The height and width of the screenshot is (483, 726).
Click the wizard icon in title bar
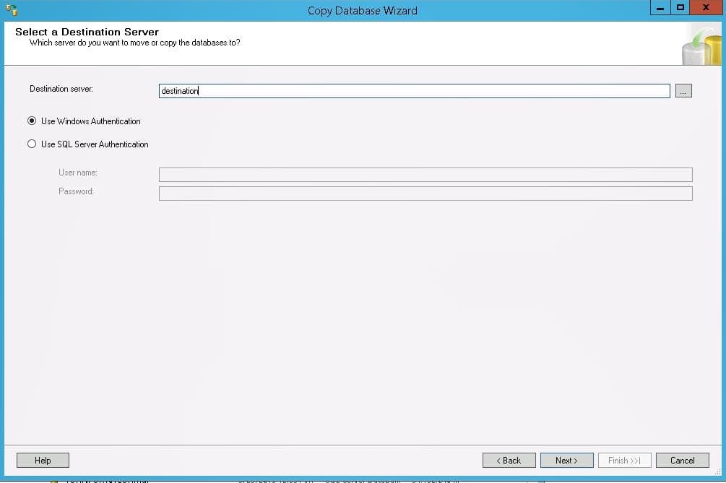pos(12,9)
